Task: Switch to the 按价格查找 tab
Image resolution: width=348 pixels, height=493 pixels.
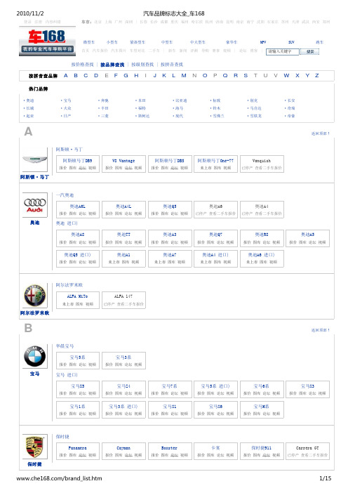Action: coord(82,65)
